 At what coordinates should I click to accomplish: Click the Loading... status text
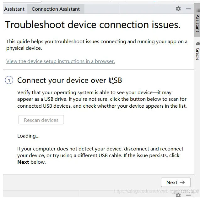tap(28, 136)
